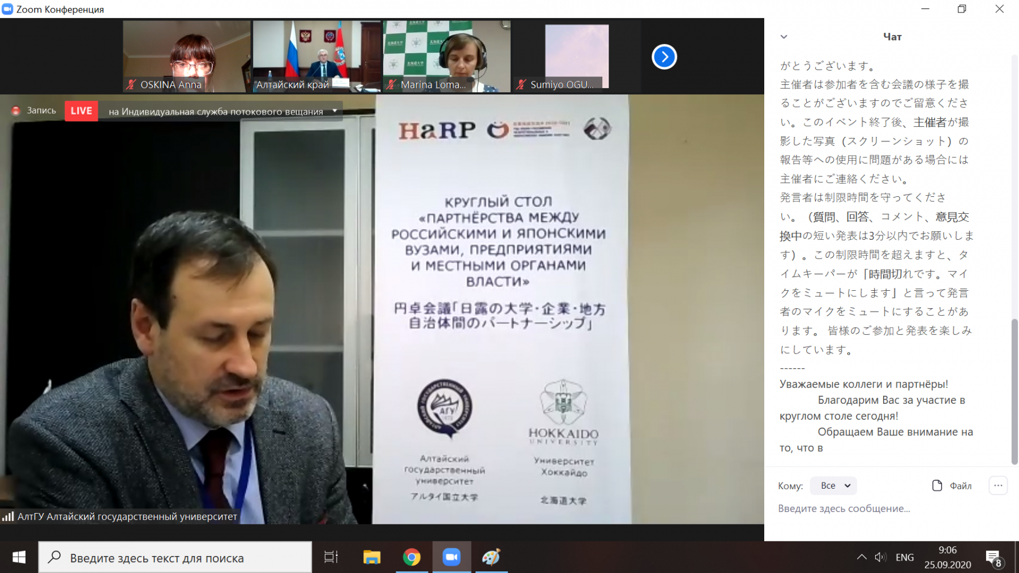Select OSKINA Anna video thumbnail
The height and width of the screenshot is (573, 1019).
[187, 57]
